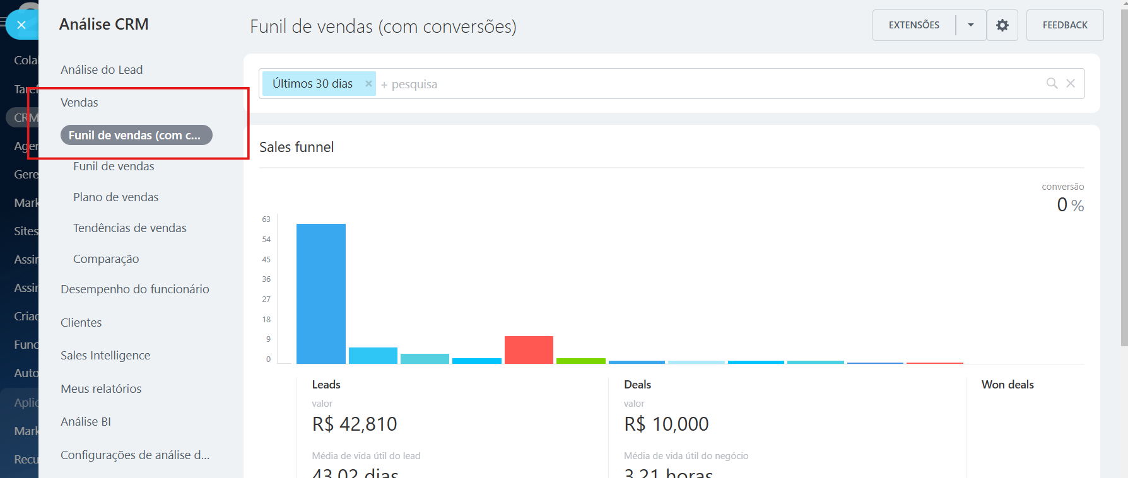The width and height of the screenshot is (1128, 478).
Task: Click the Extensões button
Action: click(914, 25)
